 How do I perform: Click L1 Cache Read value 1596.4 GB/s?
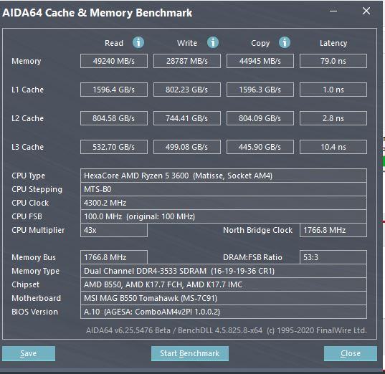[x=114, y=90]
